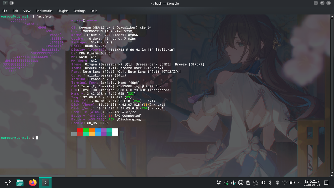Select the Konsole task on the taskbar

coord(45,183)
